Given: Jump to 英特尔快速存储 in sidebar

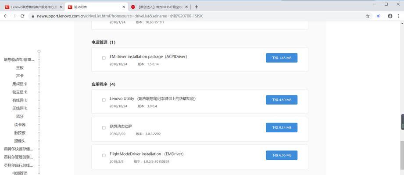Looking at the screenshot, I should (19, 149).
